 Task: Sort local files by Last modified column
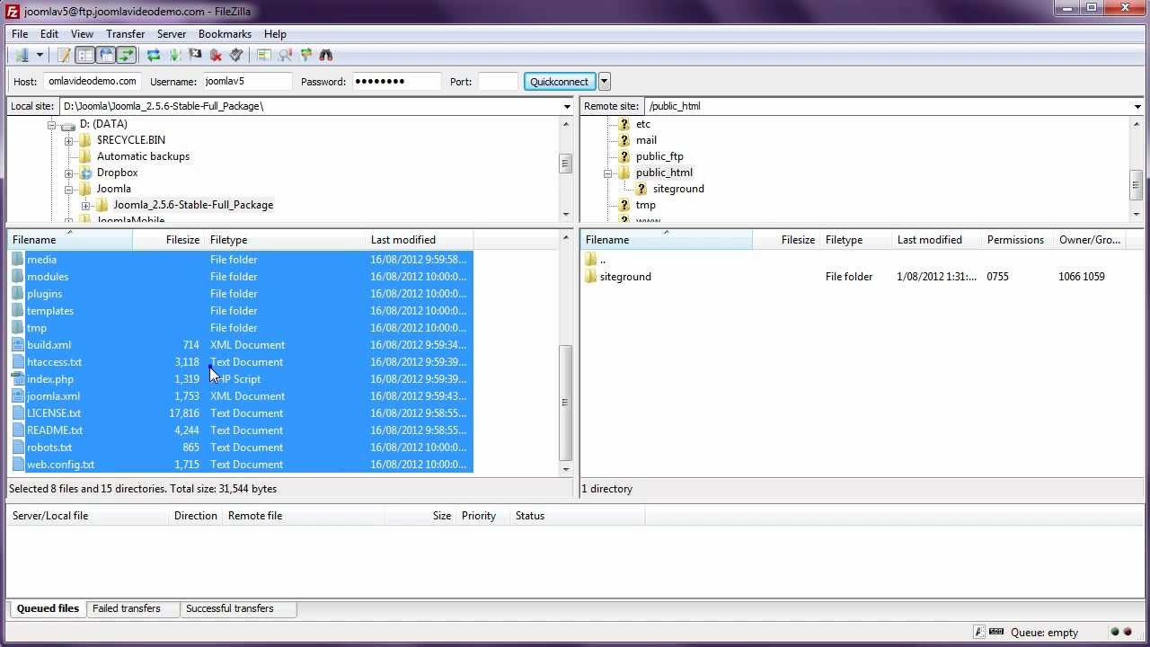[x=420, y=240]
